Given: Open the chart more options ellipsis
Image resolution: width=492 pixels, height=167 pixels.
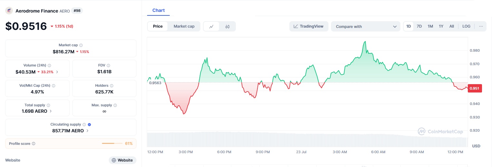Looking at the screenshot, I should point(481,26).
